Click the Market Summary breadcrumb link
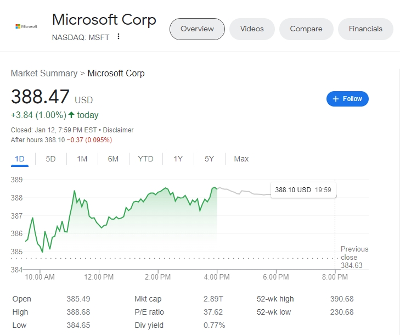This screenshot has height=335, width=400. pos(44,73)
